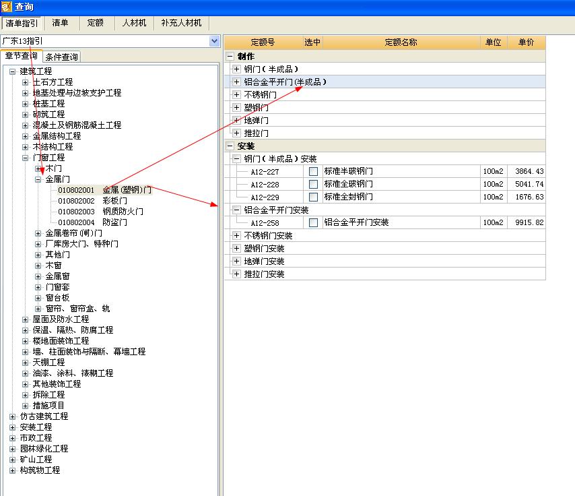The height and width of the screenshot is (496, 575).
Task: Expand the 不锈钢门安装 row
Action: click(236, 236)
